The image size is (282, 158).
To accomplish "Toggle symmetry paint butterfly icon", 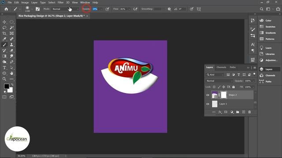I will 199,9.
